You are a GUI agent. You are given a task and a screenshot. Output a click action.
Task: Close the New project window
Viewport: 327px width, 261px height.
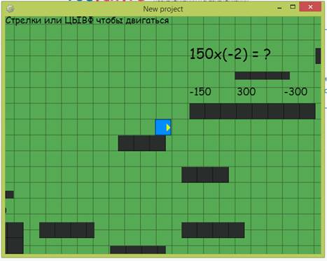(310, 7)
